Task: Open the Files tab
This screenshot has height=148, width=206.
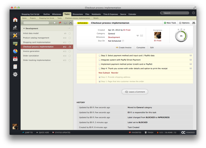Action: coord(87,14)
